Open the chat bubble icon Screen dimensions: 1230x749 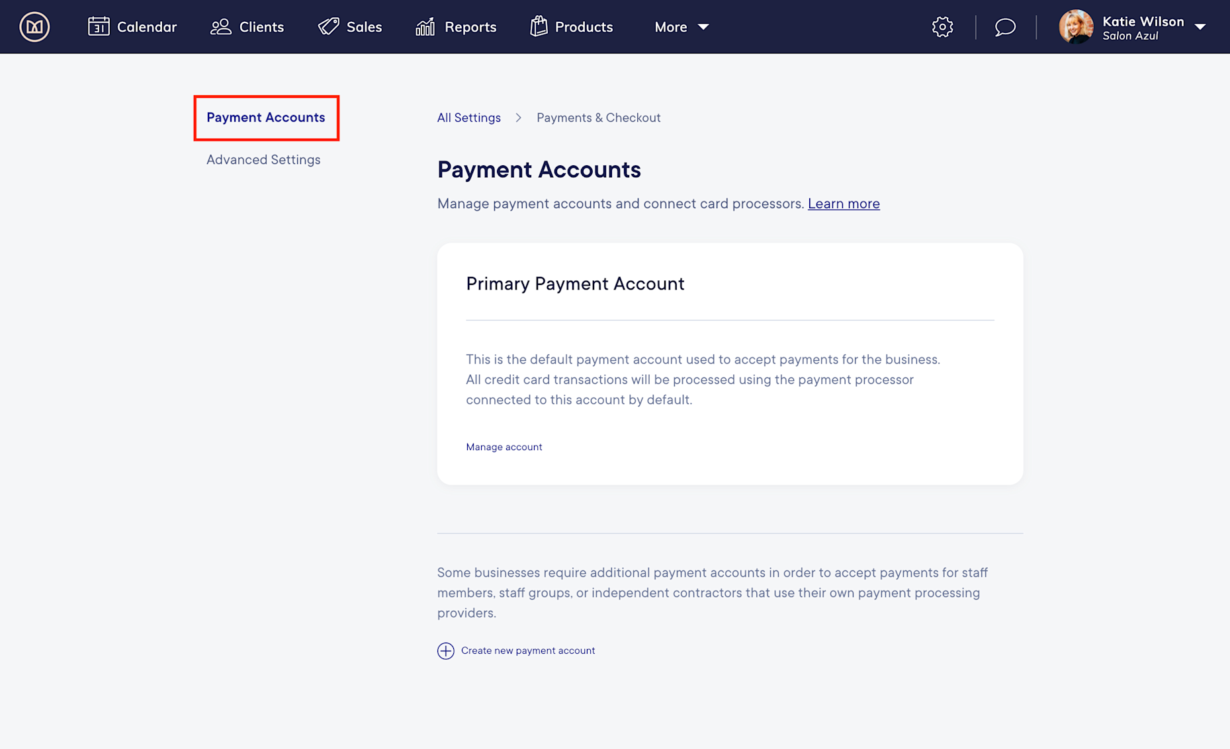coord(1004,27)
